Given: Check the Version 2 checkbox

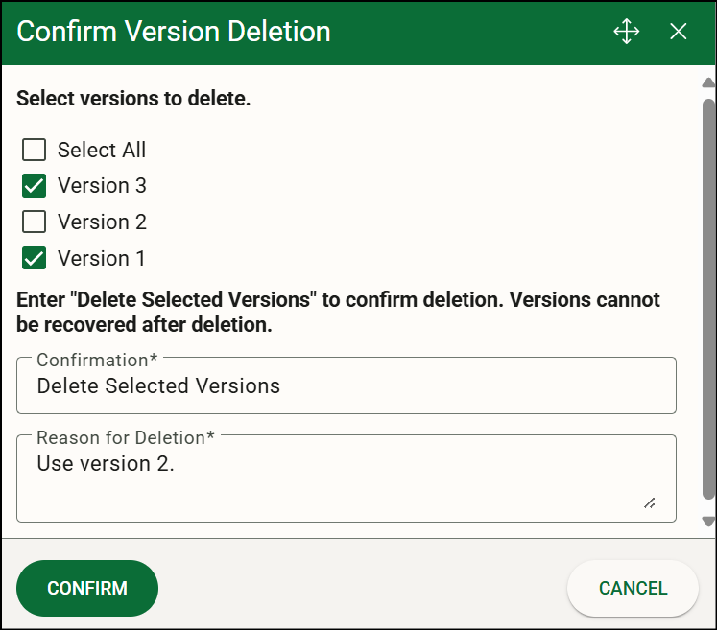Looking at the screenshot, I should pyautogui.click(x=34, y=222).
